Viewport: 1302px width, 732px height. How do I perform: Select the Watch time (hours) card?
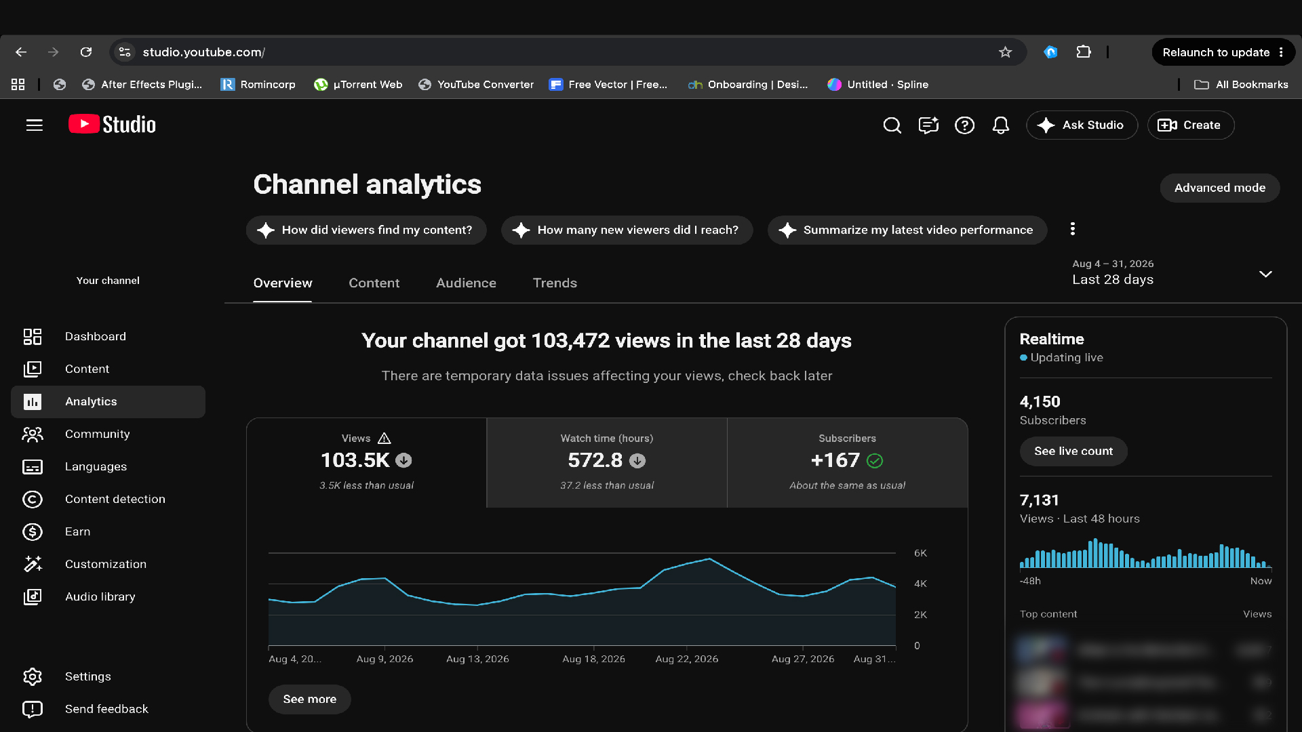click(x=607, y=463)
